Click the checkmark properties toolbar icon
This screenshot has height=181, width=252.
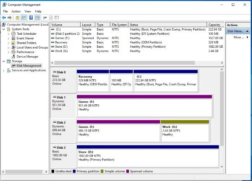tap(51, 18)
